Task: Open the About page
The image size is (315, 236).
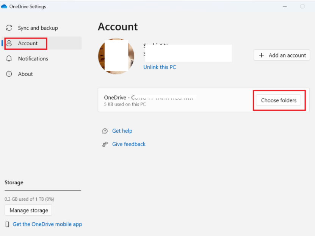Action: [42, 74]
